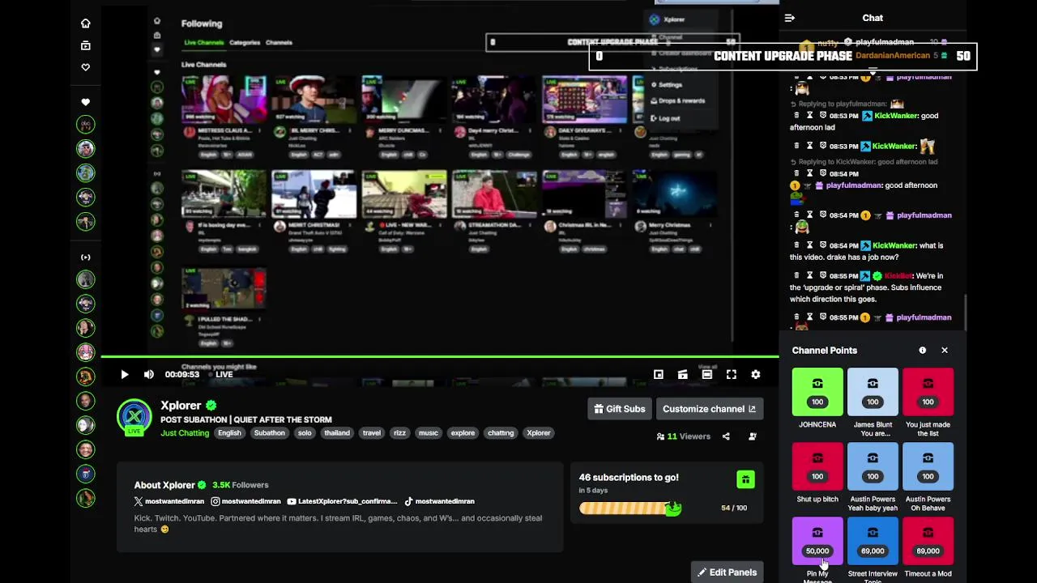Mute the stream volume speaker icon

148,374
